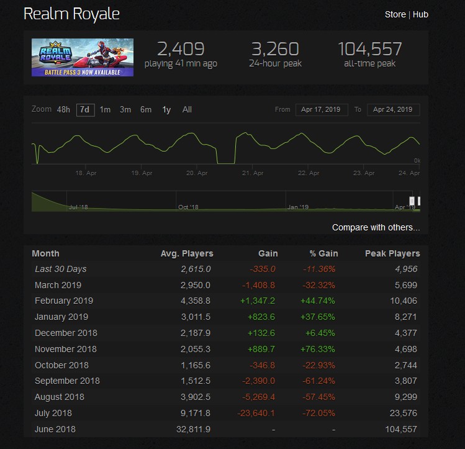
Task: Click the Realm Royale banner thumbnail
Action: pyautogui.click(x=83, y=57)
